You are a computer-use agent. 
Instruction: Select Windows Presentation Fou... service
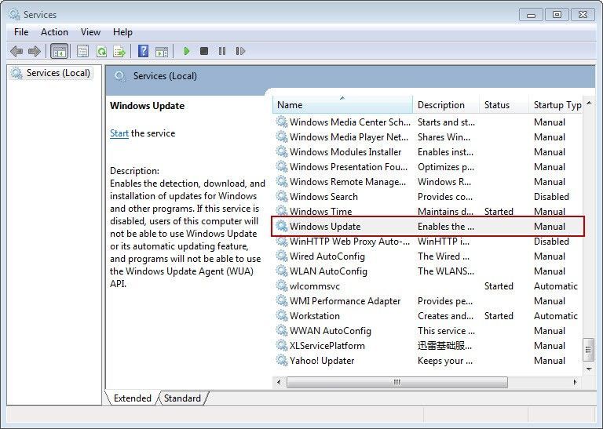tap(349, 167)
